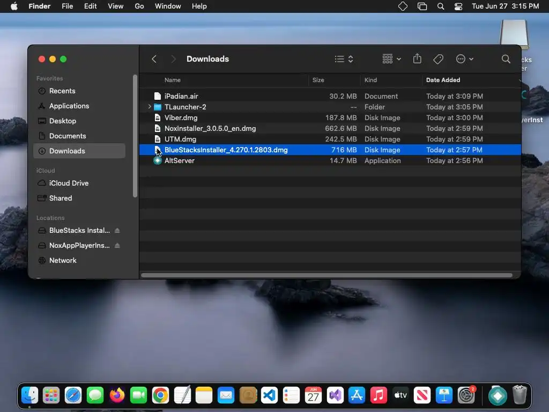Open the Go menu
This screenshot has width=549, height=412.
point(139,6)
